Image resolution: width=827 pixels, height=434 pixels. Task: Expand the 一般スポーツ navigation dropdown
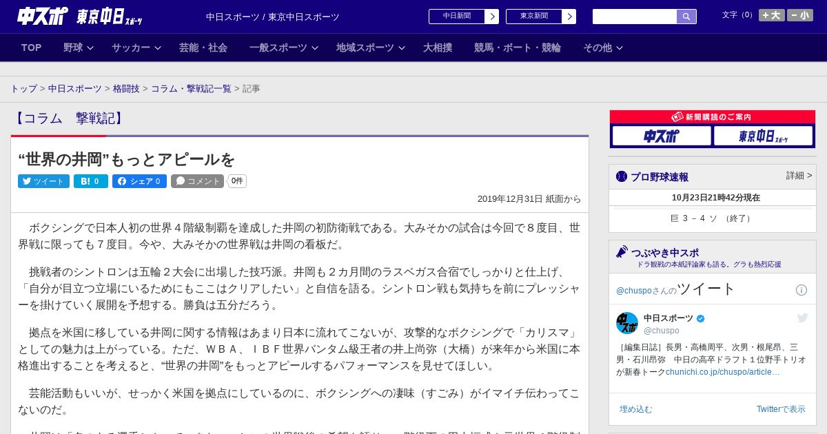(284, 48)
